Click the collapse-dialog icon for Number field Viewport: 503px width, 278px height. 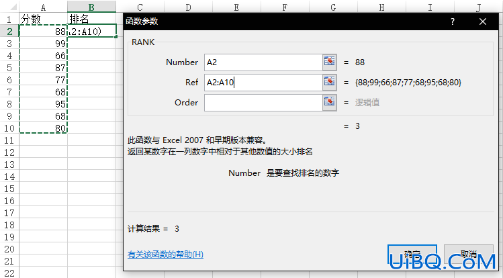click(330, 62)
